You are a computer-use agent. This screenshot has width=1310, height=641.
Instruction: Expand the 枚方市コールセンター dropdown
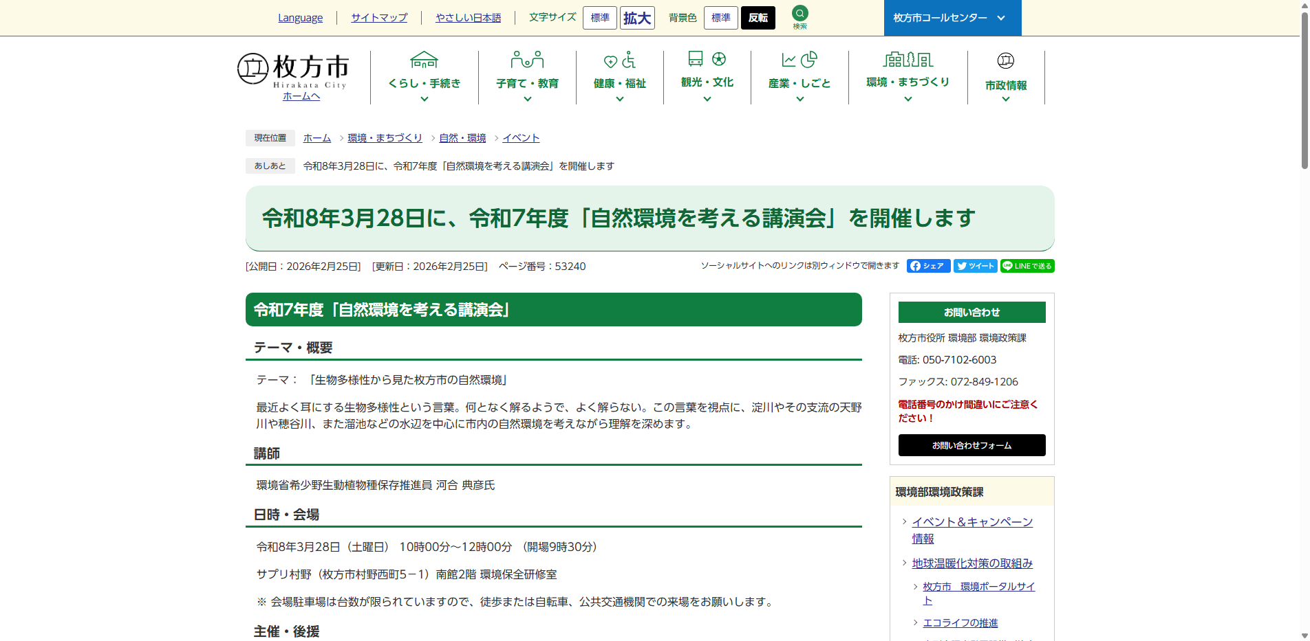click(x=952, y=18)
